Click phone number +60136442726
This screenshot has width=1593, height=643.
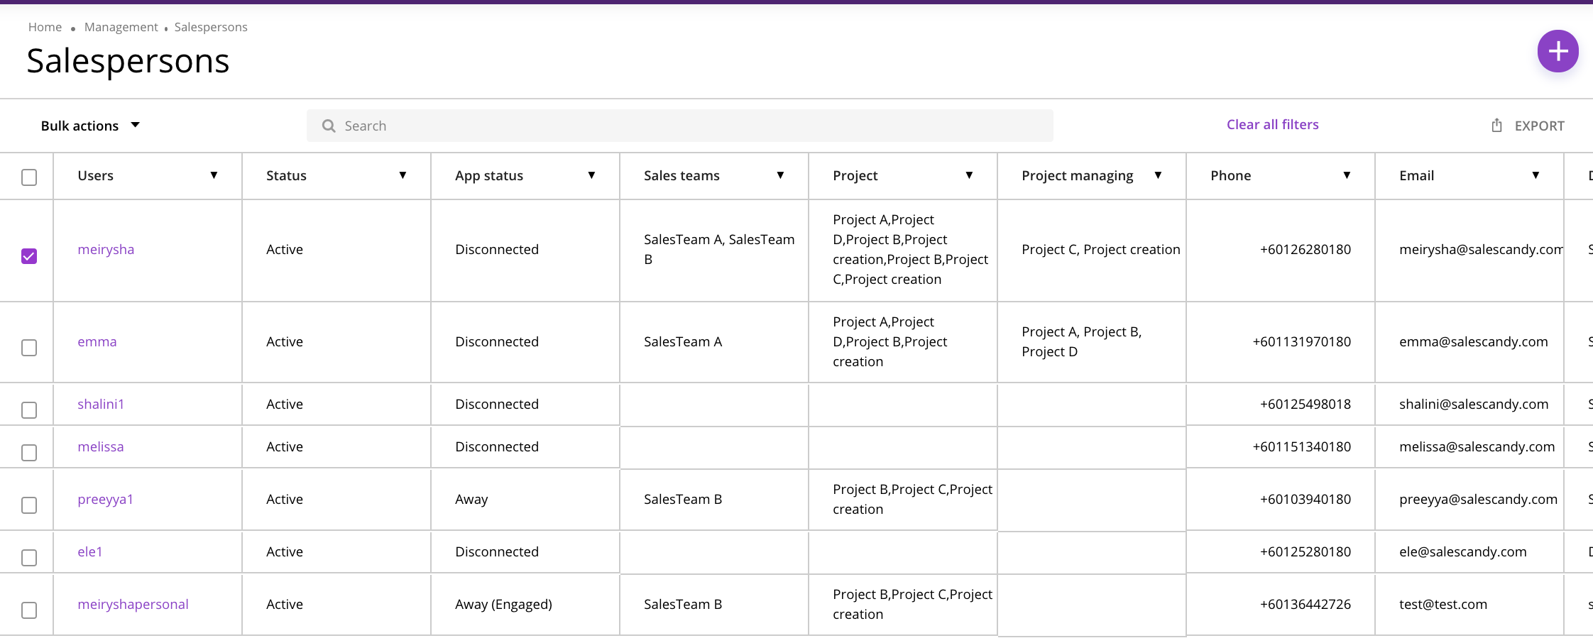click(1305, 604)
